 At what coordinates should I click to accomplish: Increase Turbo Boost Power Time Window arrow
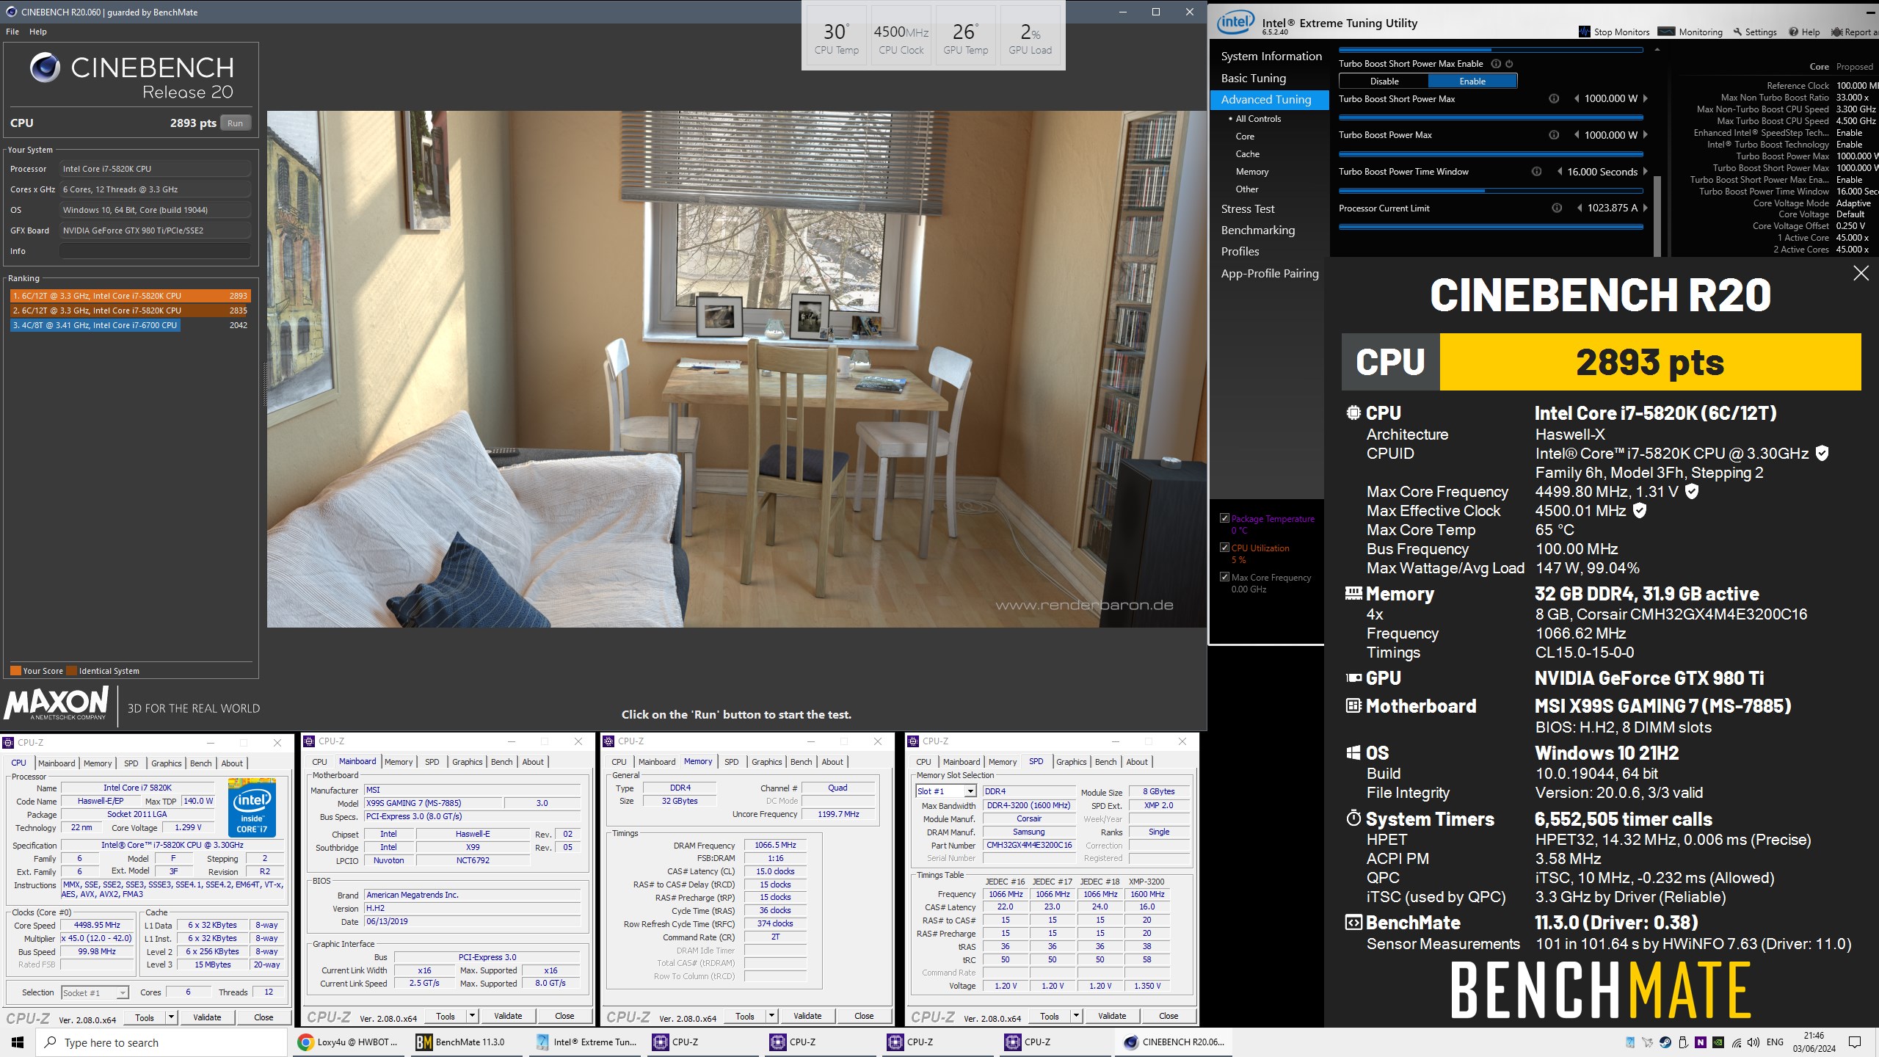1645,172
